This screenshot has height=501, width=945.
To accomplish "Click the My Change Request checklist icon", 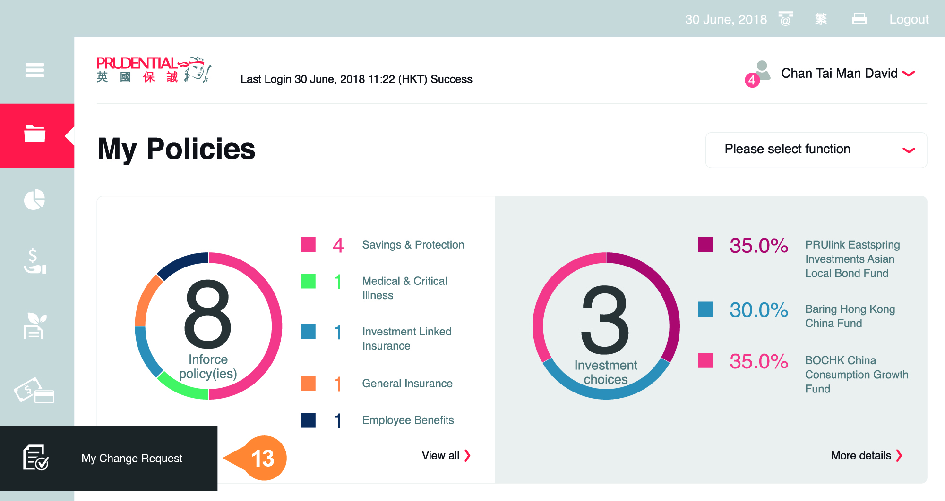I will click(x=36, y=458).
